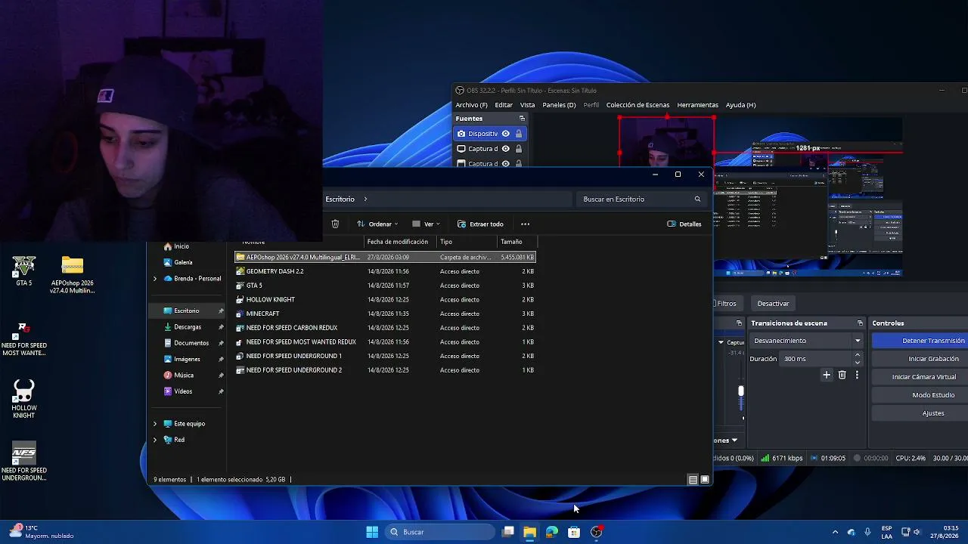Open the Vista menu in OBS
The image size is (968, 544).
(x=527, y=105)
